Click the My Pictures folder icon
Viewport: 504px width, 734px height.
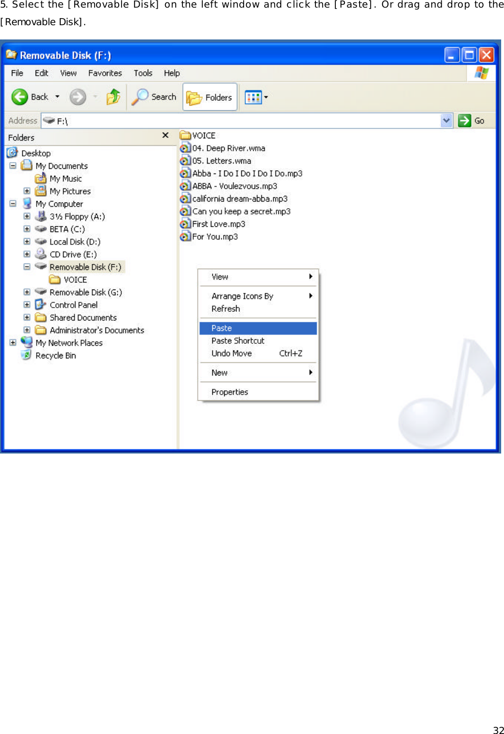[41, 191]
